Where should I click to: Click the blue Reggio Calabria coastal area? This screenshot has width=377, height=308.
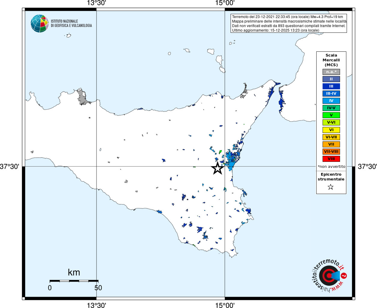281,99
